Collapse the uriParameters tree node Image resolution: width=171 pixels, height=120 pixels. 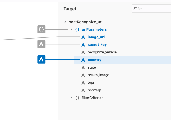71,30
